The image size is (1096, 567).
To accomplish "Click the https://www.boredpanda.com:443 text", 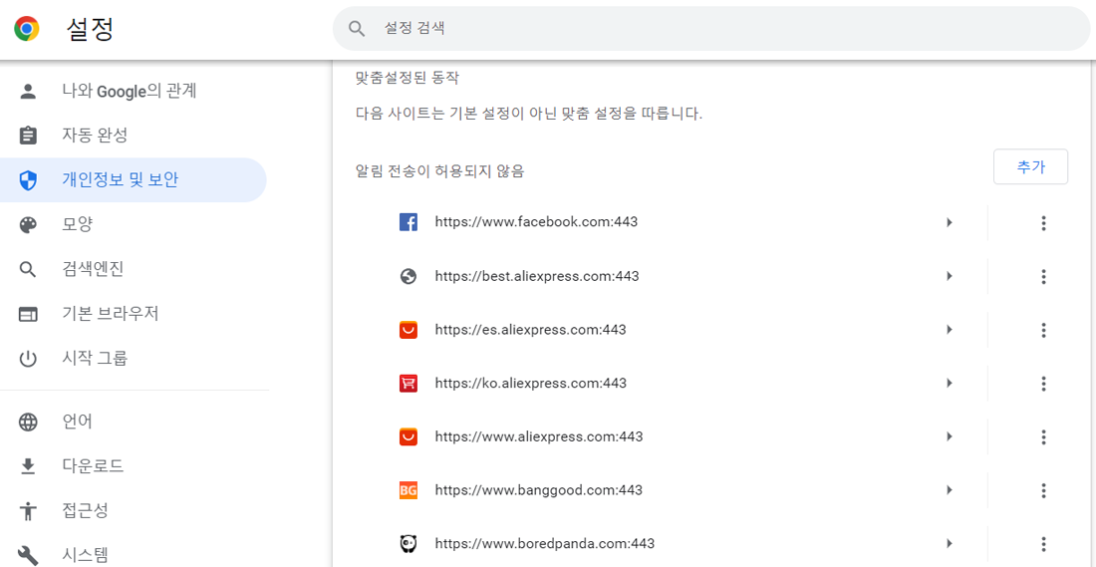I will [x=544, y=543].
